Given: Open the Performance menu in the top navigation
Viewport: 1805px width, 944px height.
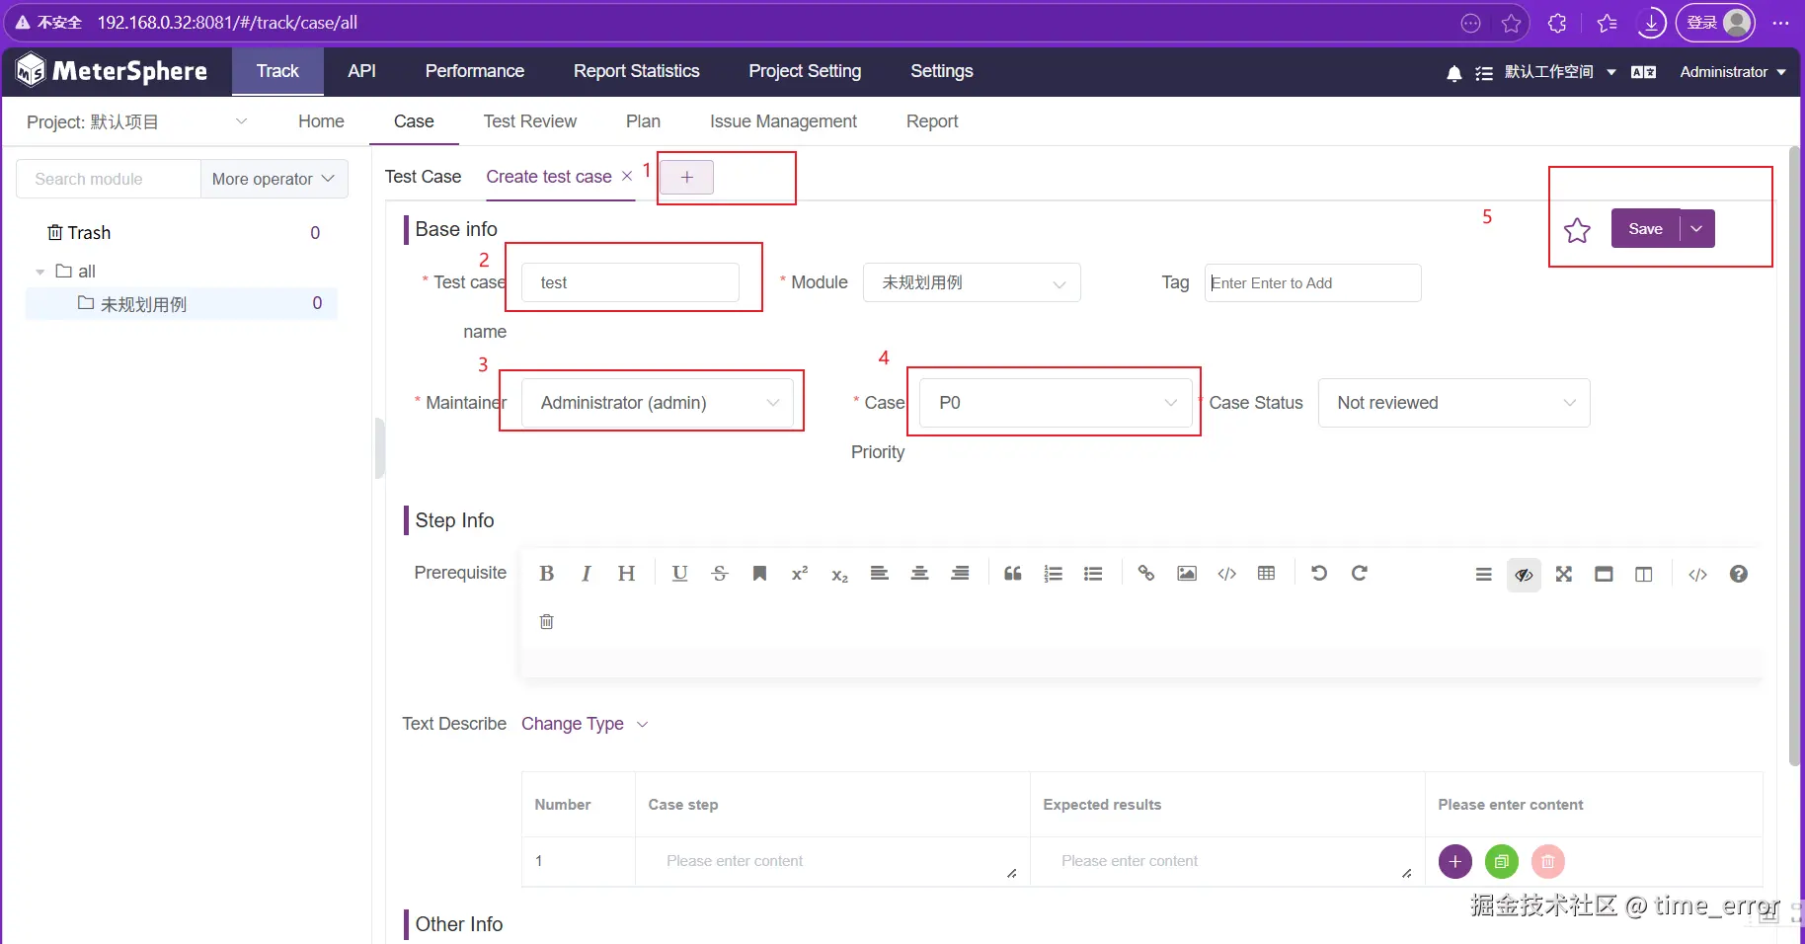Looking at the screenshot, I should [474, 71].
